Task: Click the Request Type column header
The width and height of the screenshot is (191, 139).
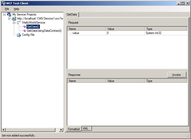Action: click(166, 29)
